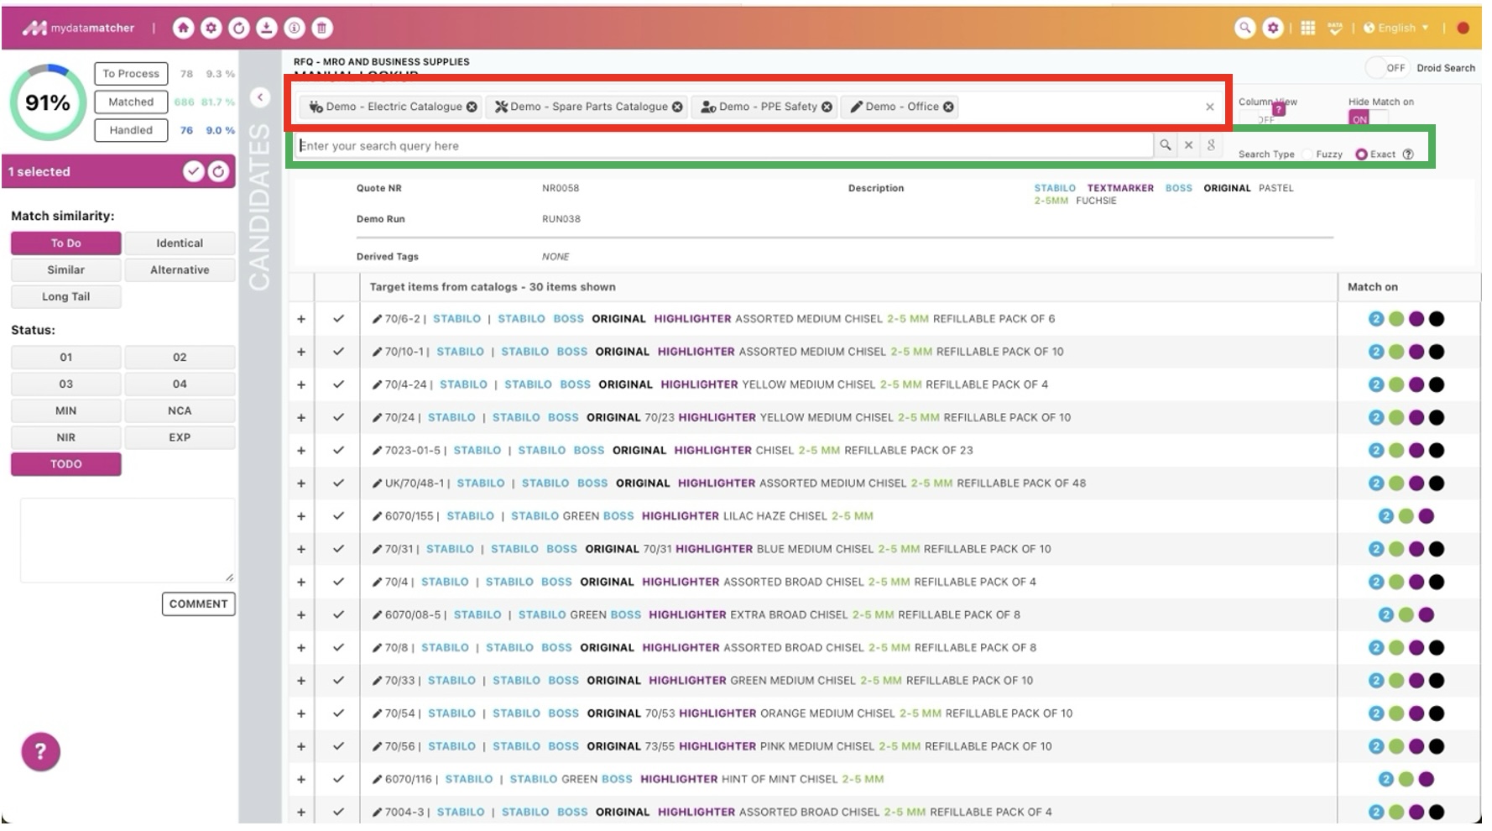This screenshot has width=1492, height=831.
Task: Select the Alternative match similarity tab
Action: click(x=180, y=270)
